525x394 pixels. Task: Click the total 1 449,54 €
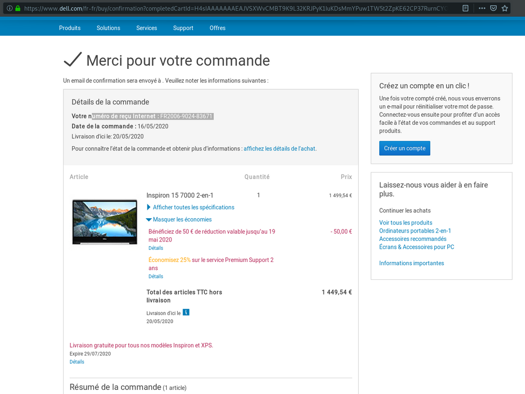point(337,292)
